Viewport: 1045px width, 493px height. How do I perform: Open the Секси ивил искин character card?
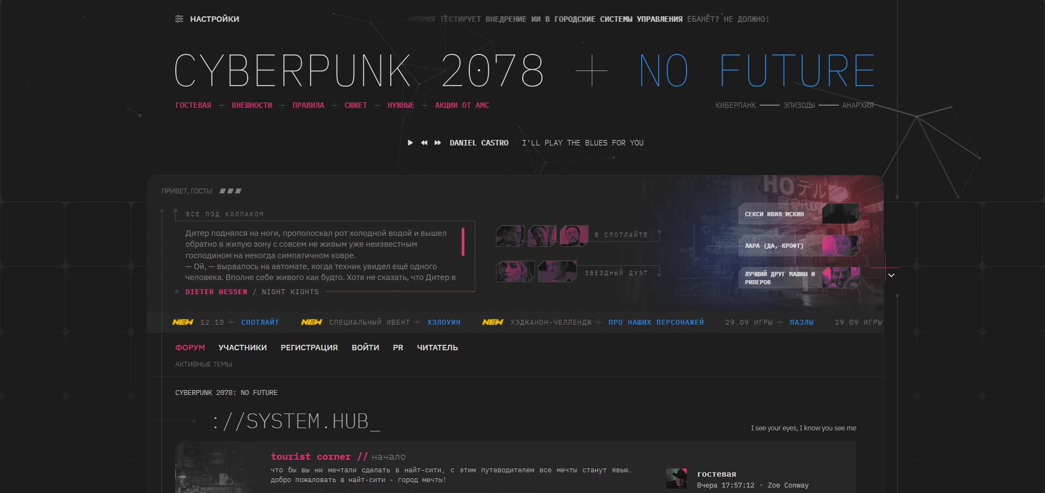[799, 214]
